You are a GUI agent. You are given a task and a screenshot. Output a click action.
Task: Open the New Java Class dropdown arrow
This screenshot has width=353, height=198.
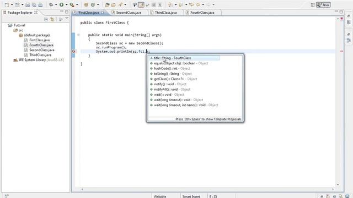pos(98,5)
